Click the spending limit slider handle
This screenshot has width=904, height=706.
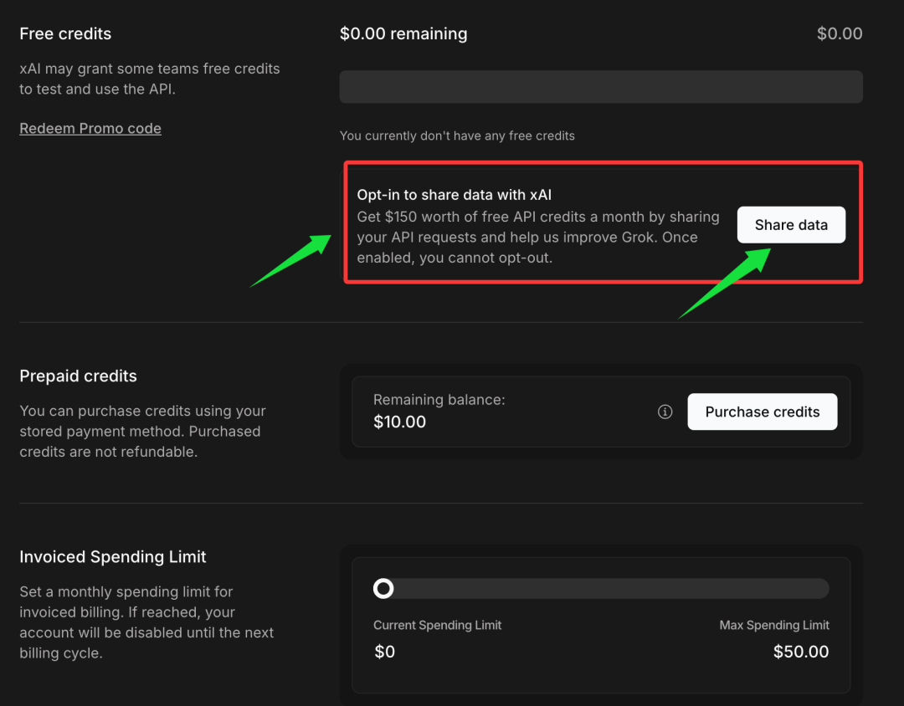[x=383, y=588]
